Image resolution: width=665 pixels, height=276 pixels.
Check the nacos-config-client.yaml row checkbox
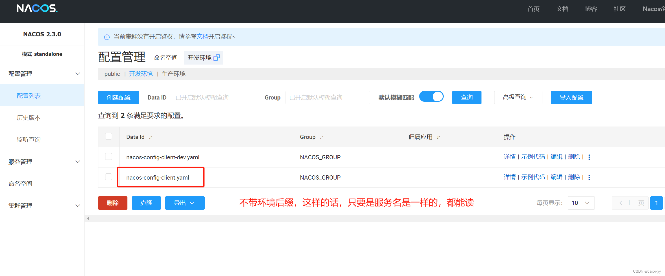point(109,177)
